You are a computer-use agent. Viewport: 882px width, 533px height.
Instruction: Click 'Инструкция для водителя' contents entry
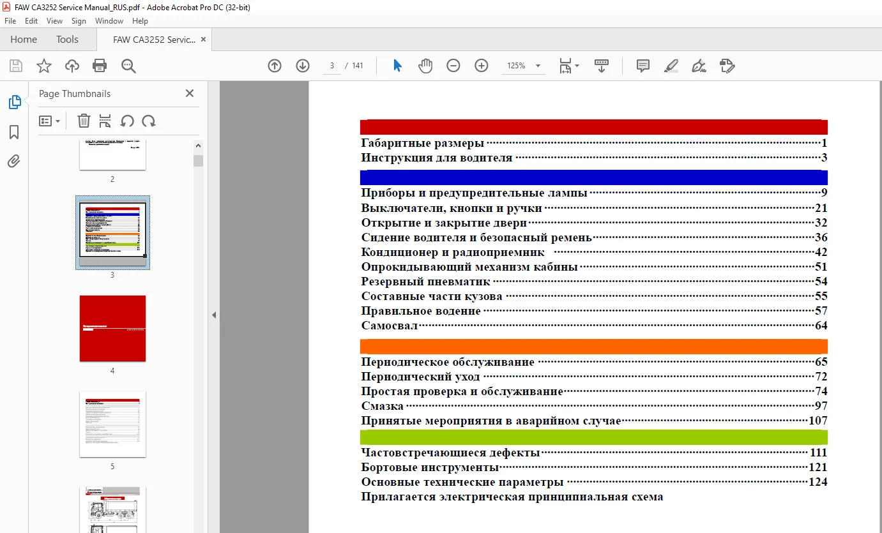coord(437,158)
